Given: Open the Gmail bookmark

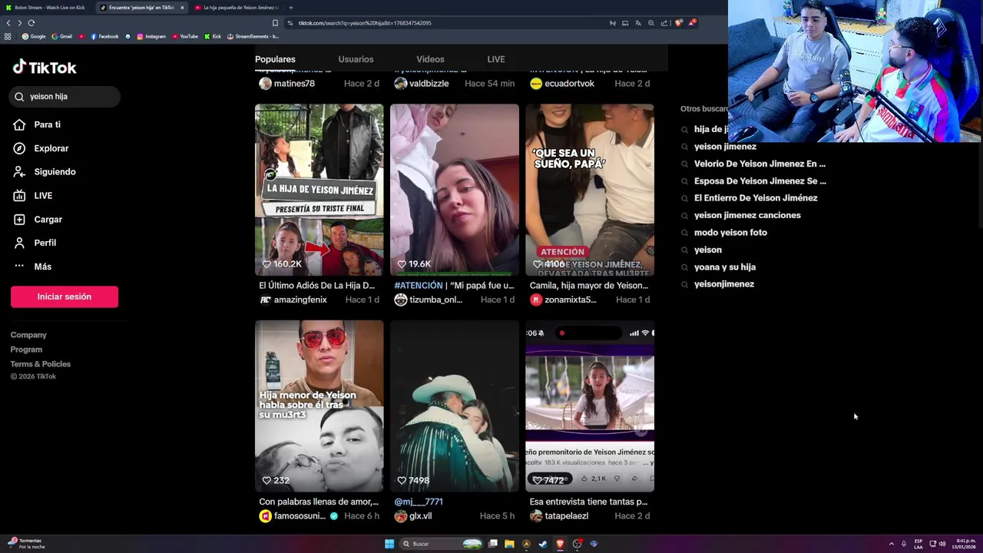Looking at the screenshot, I should (x=61, y=36).
